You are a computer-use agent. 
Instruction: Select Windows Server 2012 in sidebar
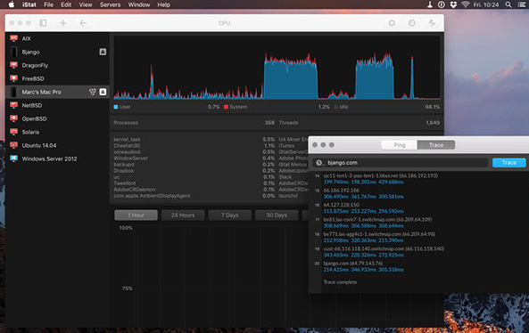tap(57, 158)
